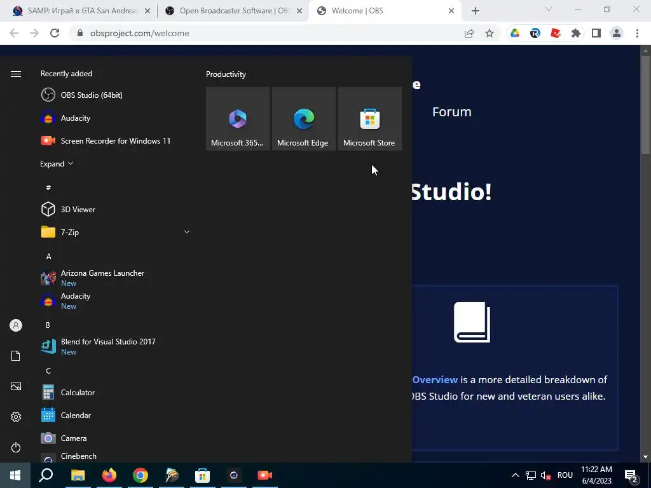Open Firefox from taskbar
The height and width of the screenshot is (488, 651).
point(109,475)
